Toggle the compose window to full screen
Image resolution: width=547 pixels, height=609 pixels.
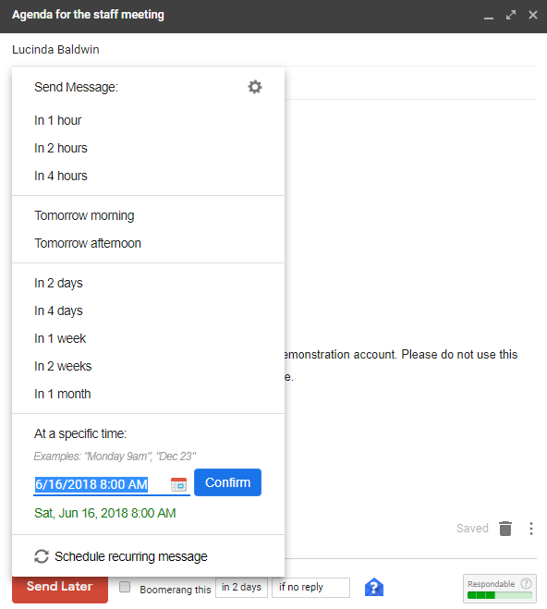click(511, 15)
